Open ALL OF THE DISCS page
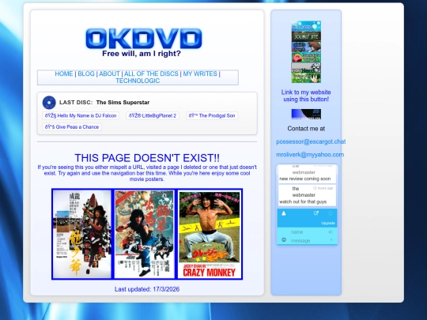 tap(151, 73)
